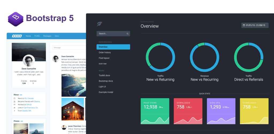
Task: Click the house icon beside 'Lives in San Francisco, CA'
Action: 14,108
